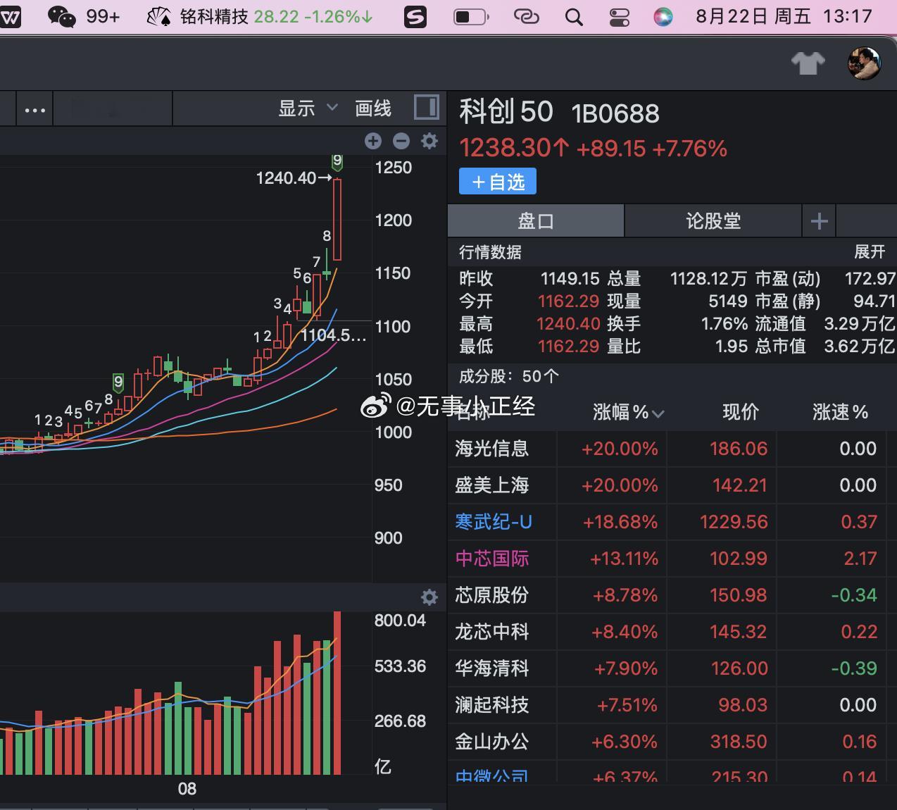Click the index title 科创50
This screenshot has width=897, height=810.
point(506,112)
